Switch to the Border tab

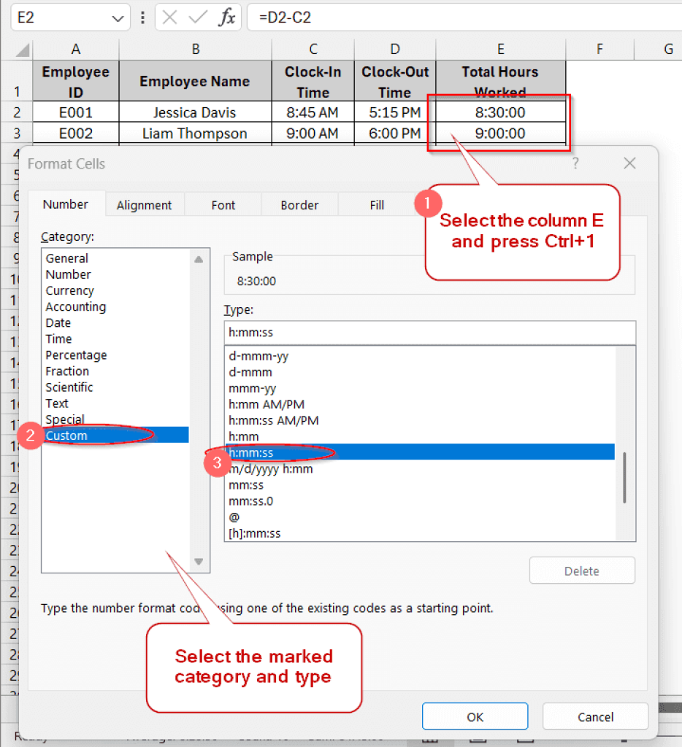pyautogui.click(x=299, y=205)
